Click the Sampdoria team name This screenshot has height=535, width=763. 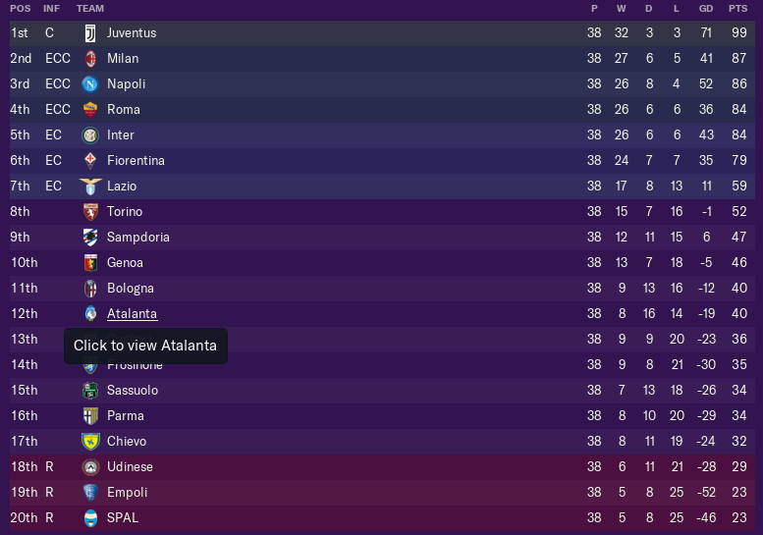[138, 238]
